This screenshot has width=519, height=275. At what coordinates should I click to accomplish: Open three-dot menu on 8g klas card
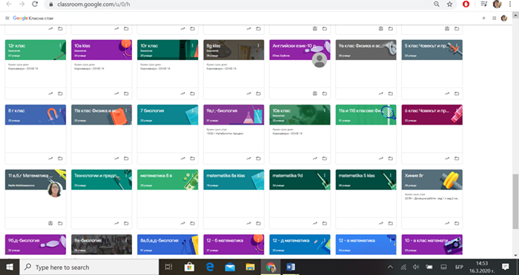259,46
